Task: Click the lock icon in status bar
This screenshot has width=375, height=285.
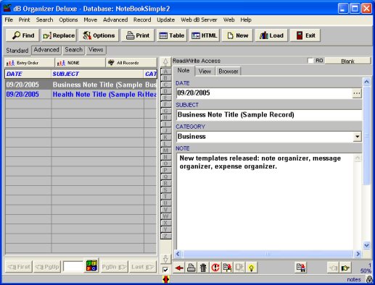Action: point(369,279)
